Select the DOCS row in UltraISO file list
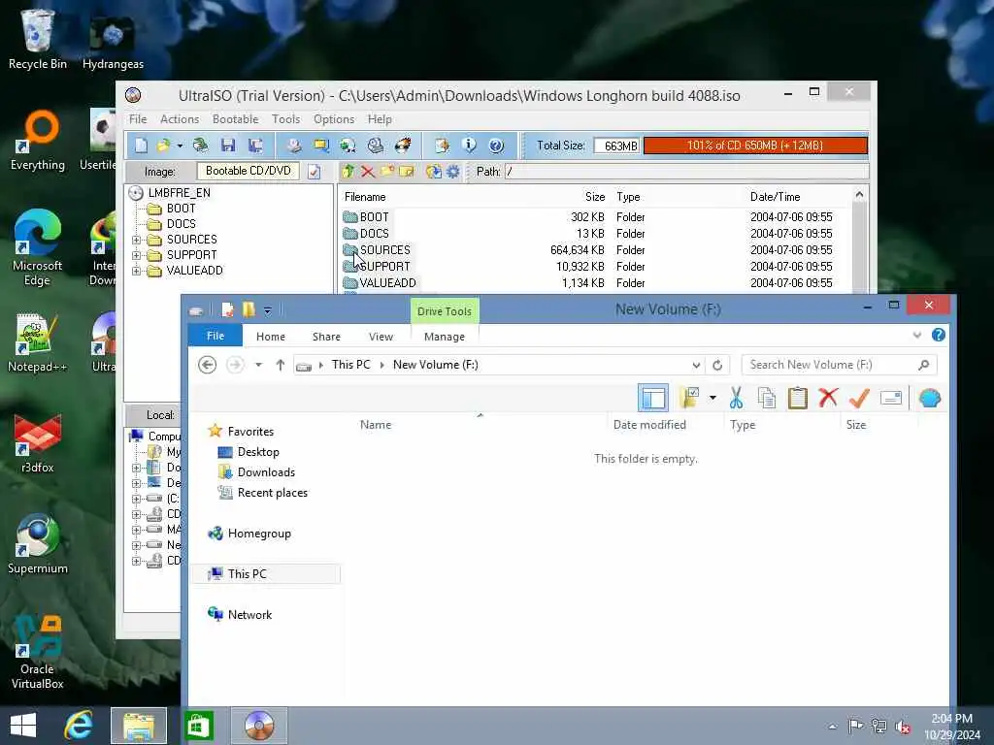Screen dimensions: 994x745 pos(595,234)
